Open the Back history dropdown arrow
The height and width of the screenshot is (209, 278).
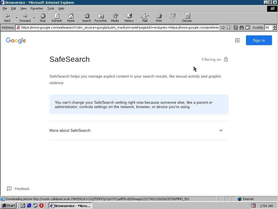(16, 18)
